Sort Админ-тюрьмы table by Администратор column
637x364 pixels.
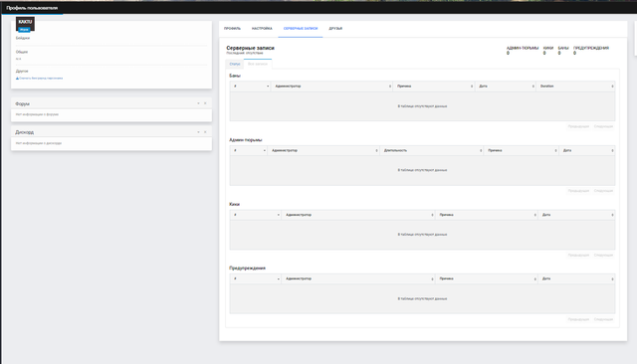pos(323,150)
